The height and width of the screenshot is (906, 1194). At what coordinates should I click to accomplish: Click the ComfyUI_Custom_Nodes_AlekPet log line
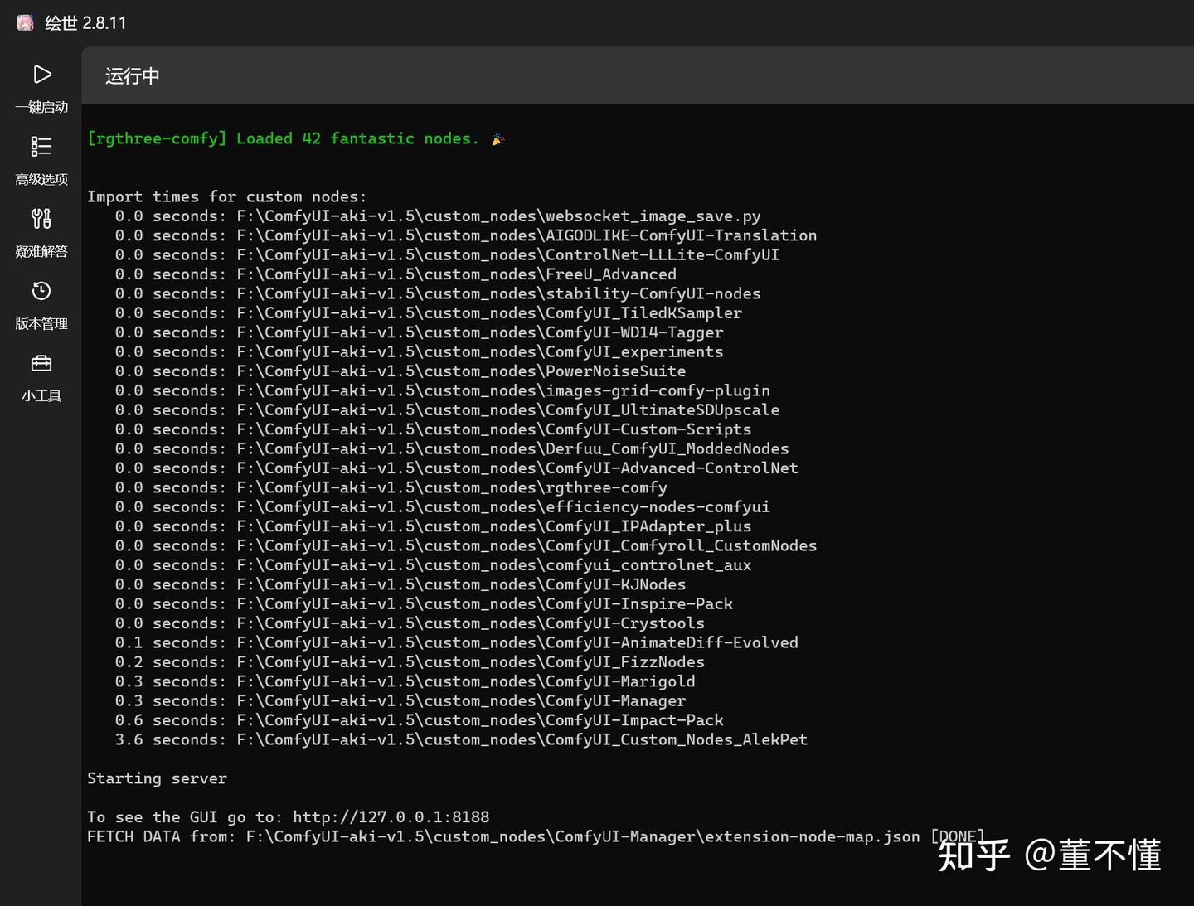click(x=461, y=739)
